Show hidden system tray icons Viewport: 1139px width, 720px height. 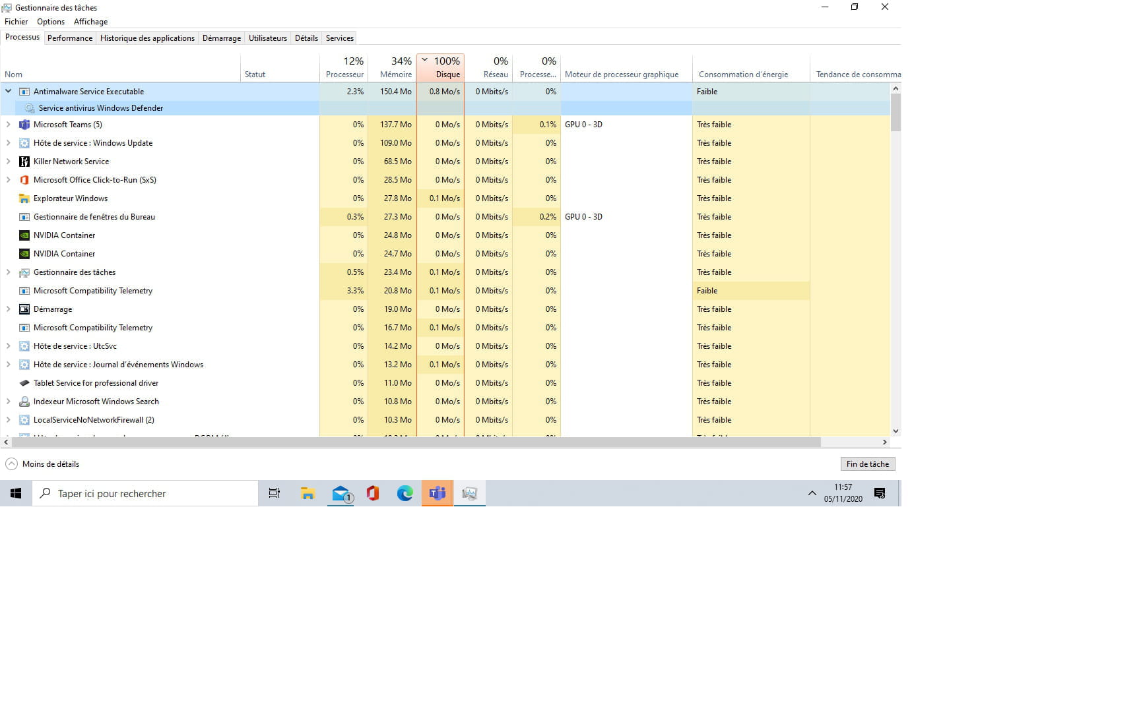click(812, 493)
